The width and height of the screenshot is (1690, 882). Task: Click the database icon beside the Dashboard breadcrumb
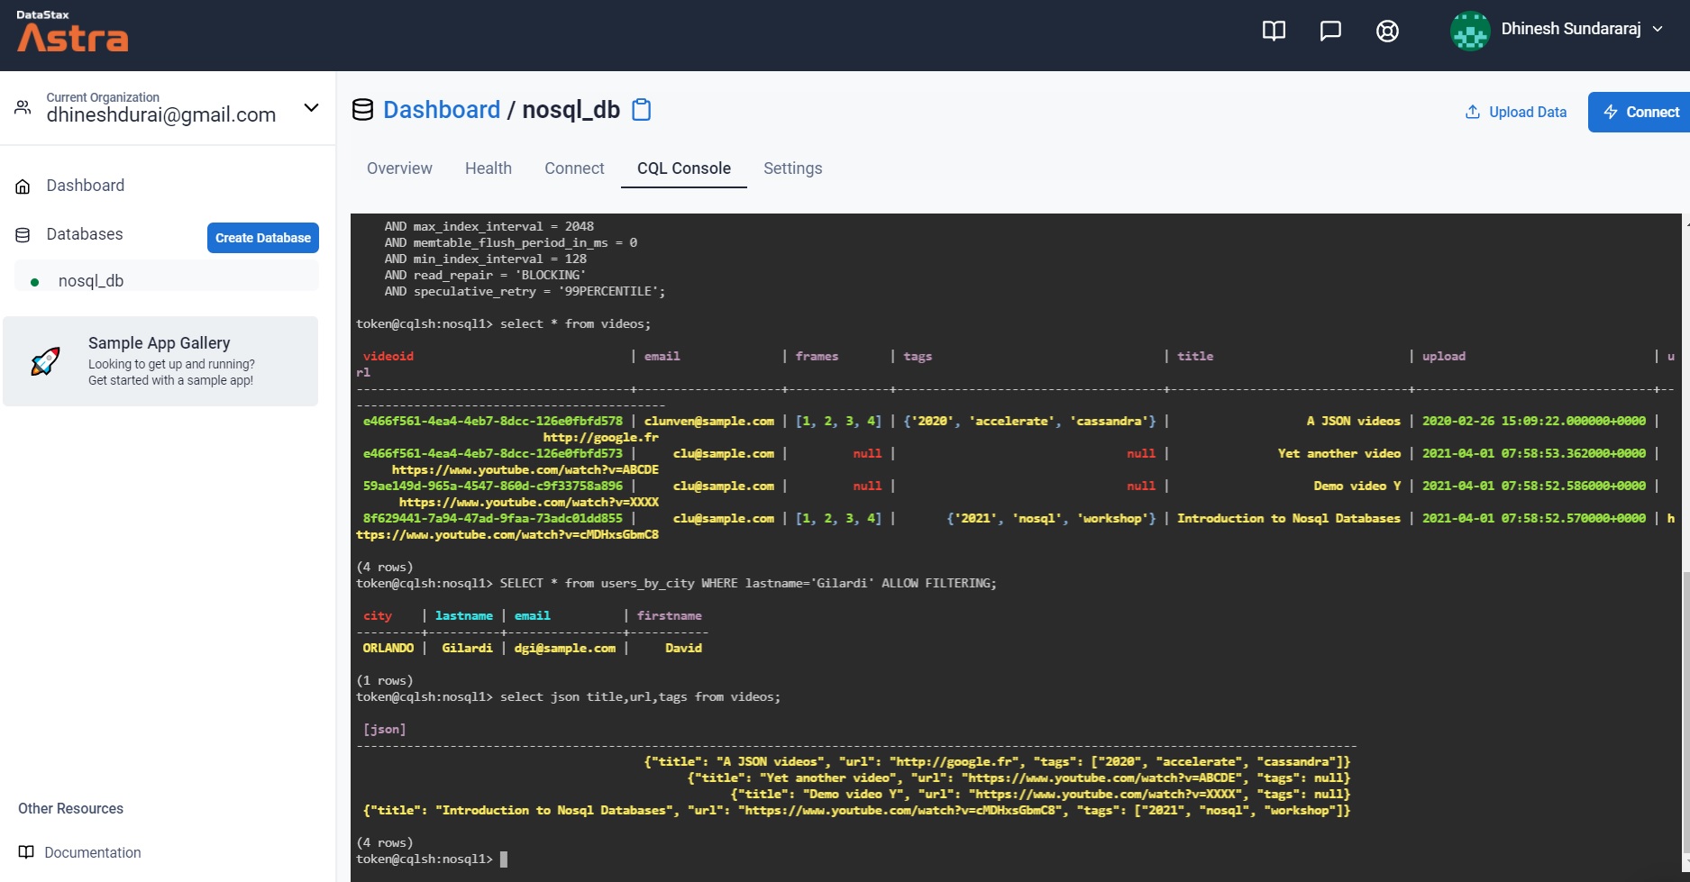point(363,109)
